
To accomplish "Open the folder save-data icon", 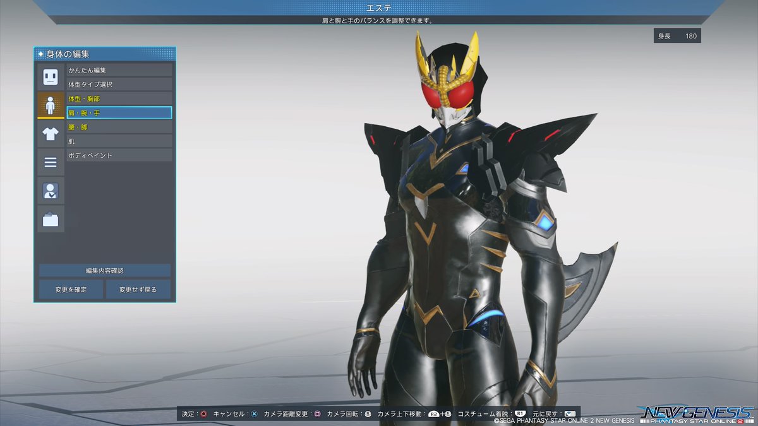I will coord(51,219).
